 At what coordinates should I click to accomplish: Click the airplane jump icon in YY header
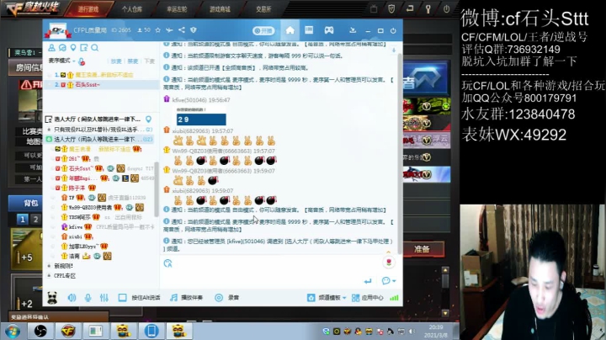[169, 29]
